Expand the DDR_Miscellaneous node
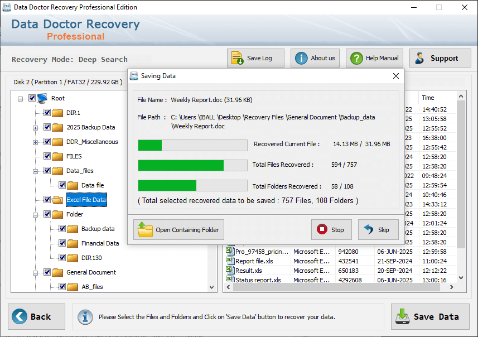 35,142
